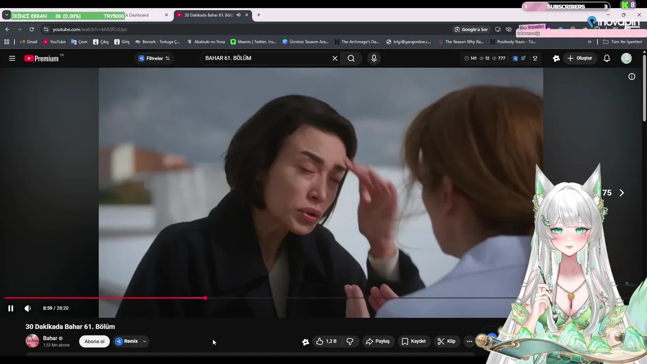This screenshot has width=647, height=364.
Task: Click Google'a Sor lens button
Action: (471, 29)
